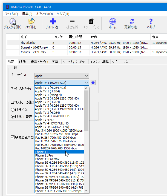The width and height of the screenshot is (167, 196).
Task: Open disc with the DVD icon
Action: 13,24
